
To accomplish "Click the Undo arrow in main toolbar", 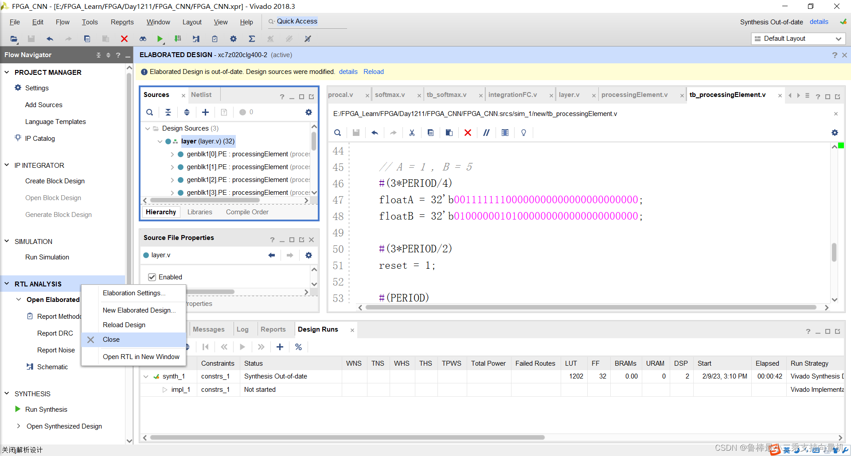I will [x=50, y=39].
